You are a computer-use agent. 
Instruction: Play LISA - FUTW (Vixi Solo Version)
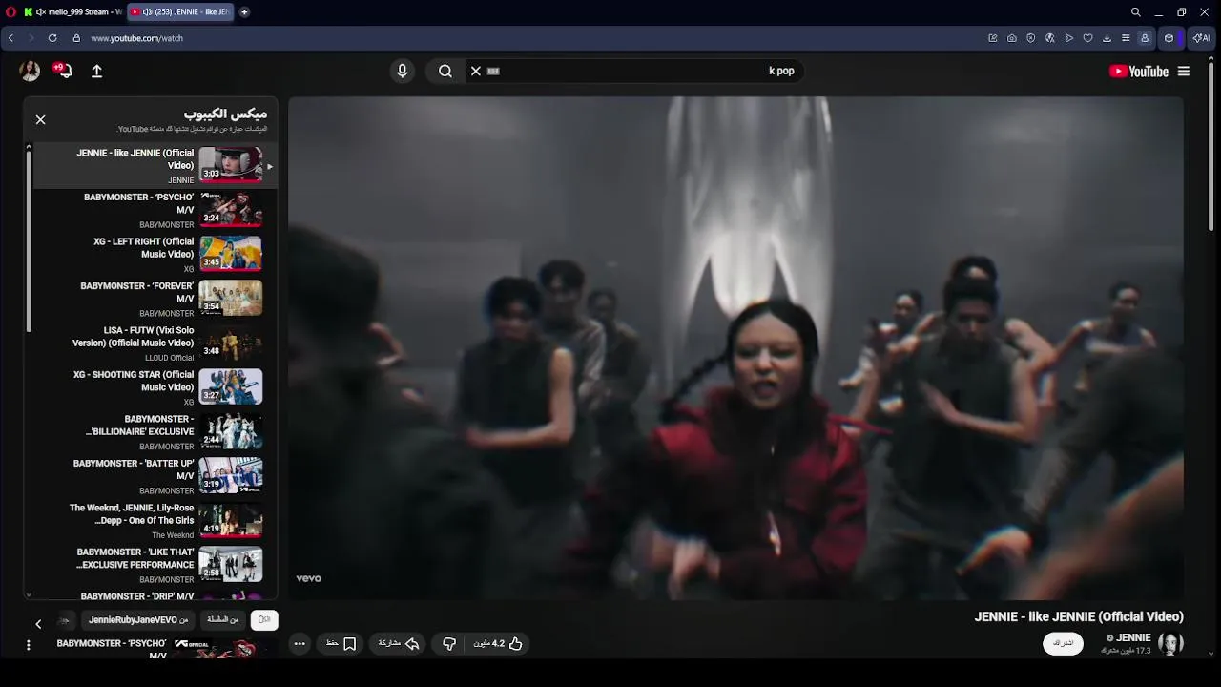(155, 343)
